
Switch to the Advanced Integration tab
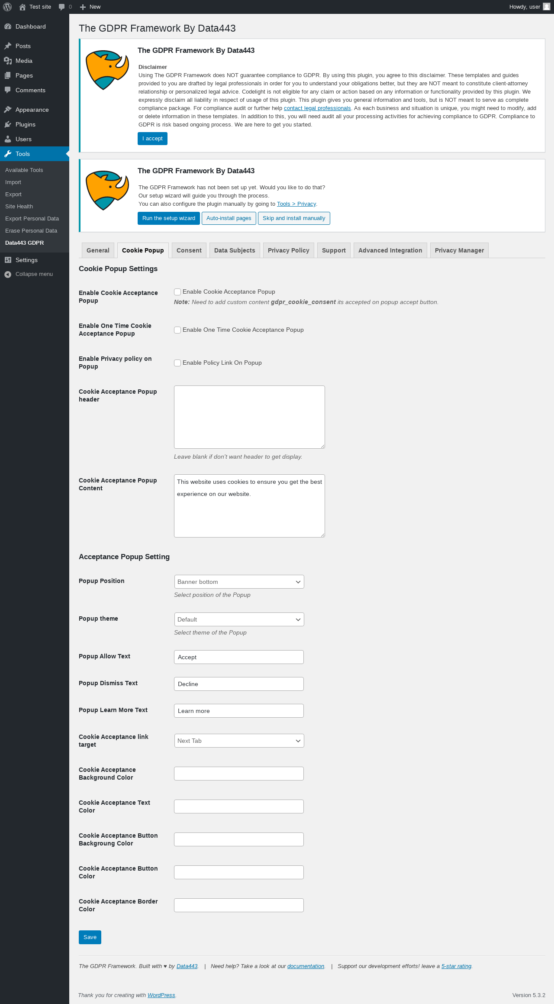point(390,250)
